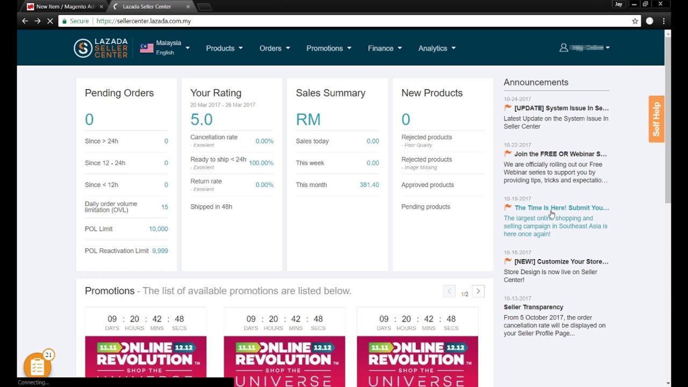688x387 pixels.
Task: Click the user account profile icon
Action: coord(563,48)
